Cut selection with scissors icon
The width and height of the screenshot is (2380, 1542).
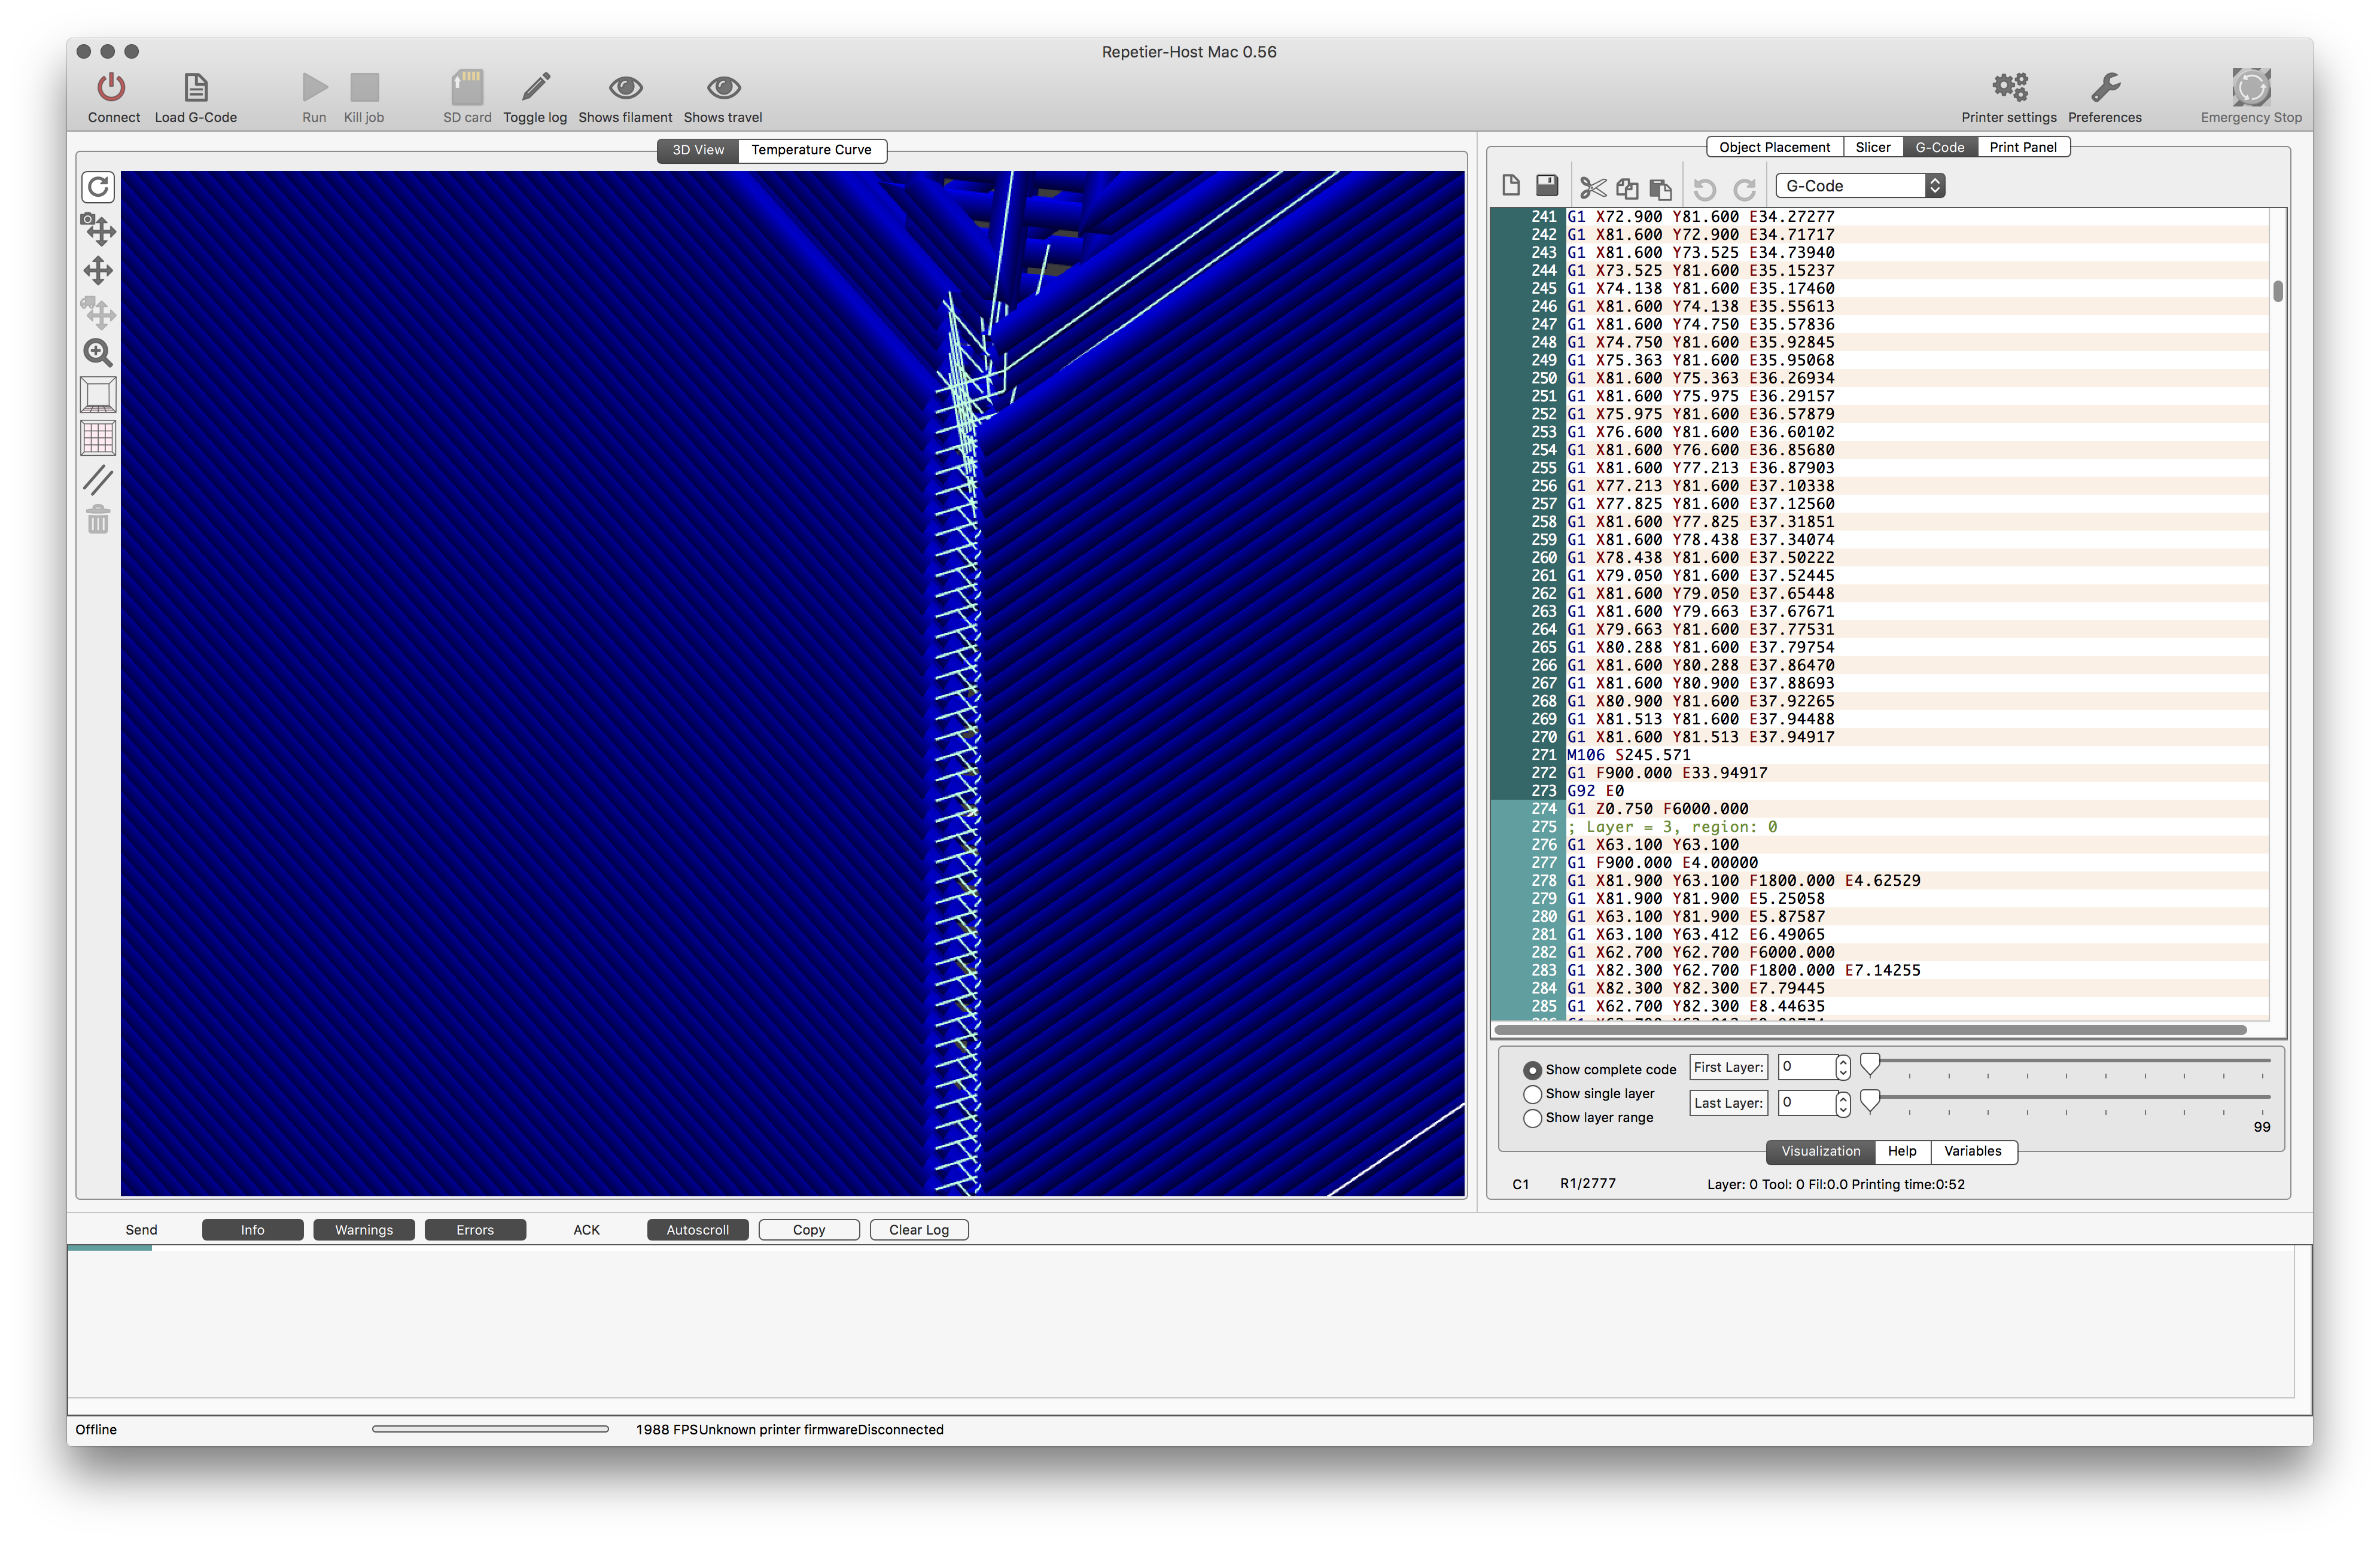point(1593,187)
